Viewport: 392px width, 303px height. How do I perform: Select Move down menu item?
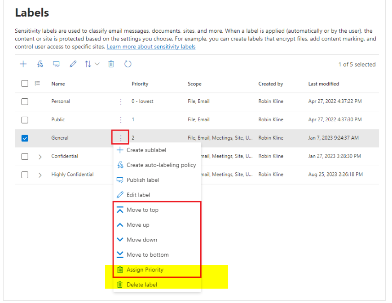[x=157, y=240]
